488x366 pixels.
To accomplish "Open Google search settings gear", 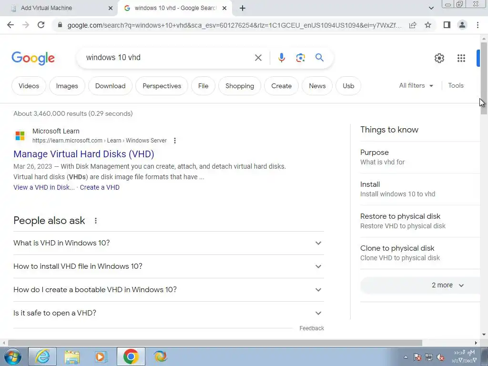I will (x=439, y=58).
